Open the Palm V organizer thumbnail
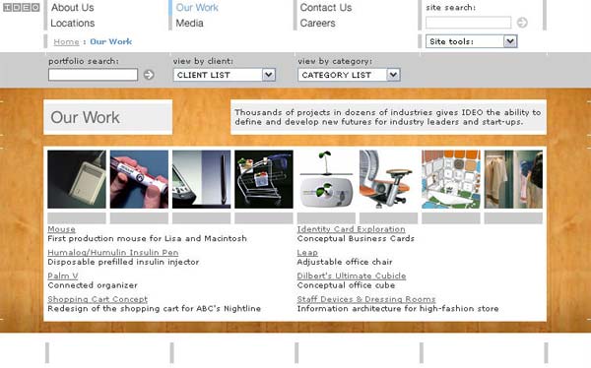The height and width of the screenshot is (368, 591). tap(201, 179)
